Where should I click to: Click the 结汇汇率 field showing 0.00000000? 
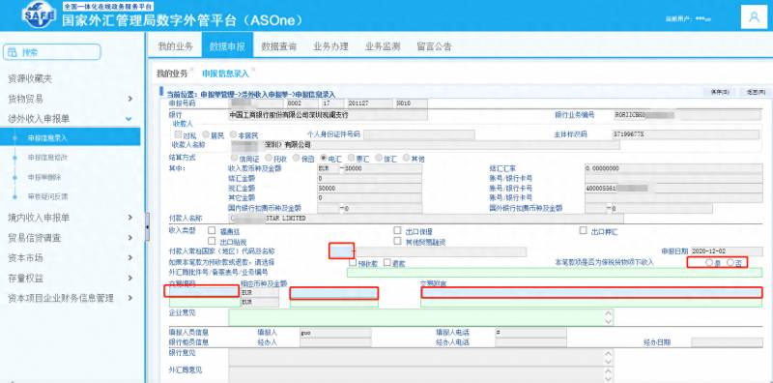(673, 168)
